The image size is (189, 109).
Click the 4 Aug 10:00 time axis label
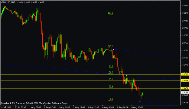click(x=137, y=107)
